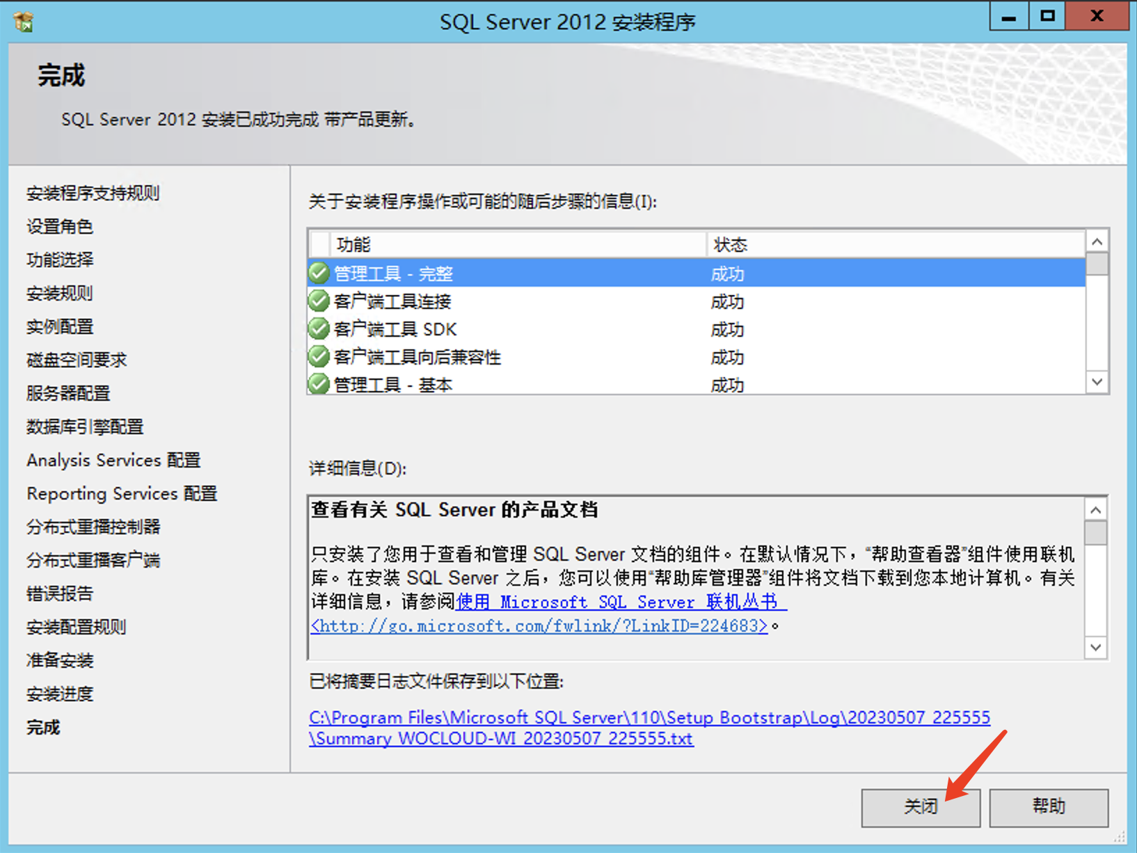
Task: Click green checkmark beside 管理工具 - 基本
Action: click(319, 383)
